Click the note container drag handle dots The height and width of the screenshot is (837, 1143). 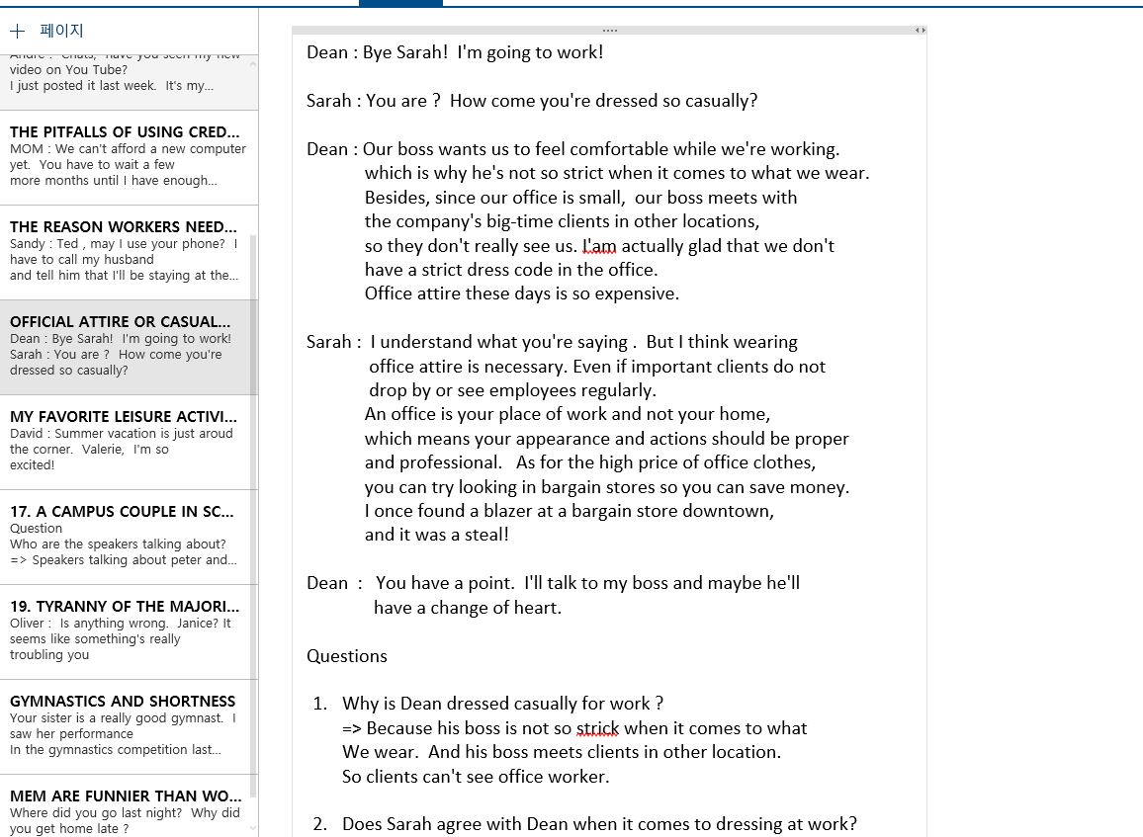(x=609, y=31)
